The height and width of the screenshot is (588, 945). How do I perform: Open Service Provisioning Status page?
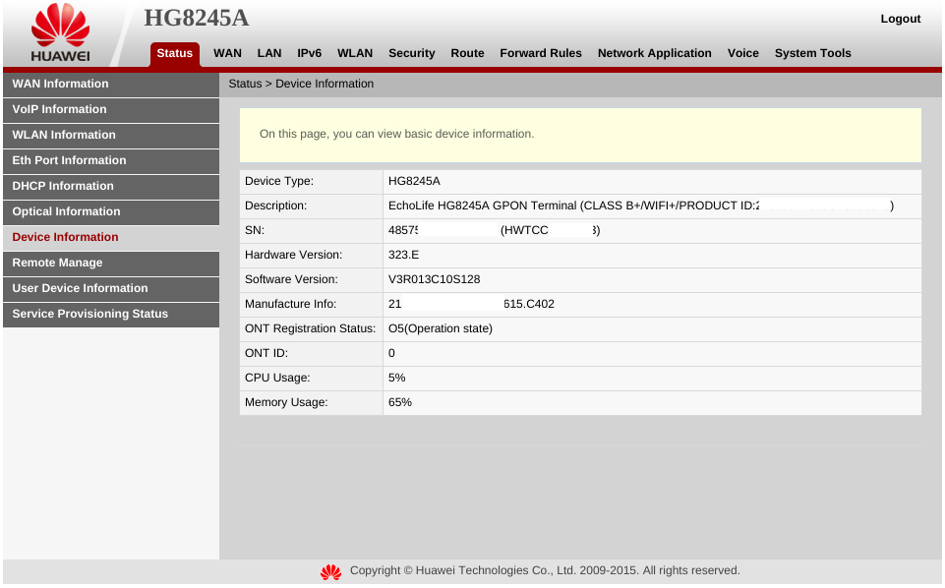click(89, 314)
